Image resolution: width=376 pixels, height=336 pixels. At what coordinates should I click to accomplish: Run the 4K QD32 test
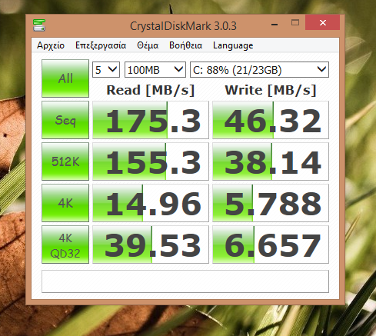(x=65, y=245)
